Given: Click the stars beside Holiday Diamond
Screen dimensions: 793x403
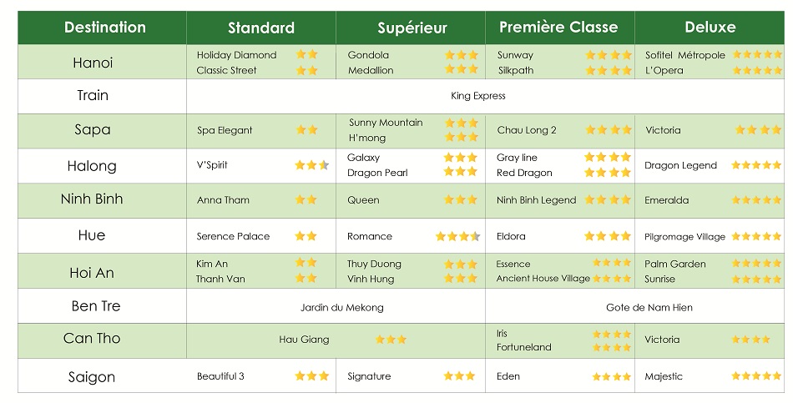Looking at the screenshot, I should pyautogui.click(x=307, y=55).
